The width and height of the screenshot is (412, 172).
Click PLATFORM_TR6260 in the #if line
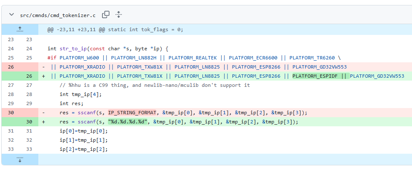[312, 58]
